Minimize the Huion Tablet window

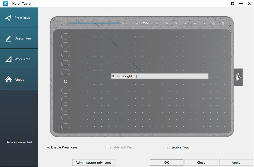coord(241,4)
